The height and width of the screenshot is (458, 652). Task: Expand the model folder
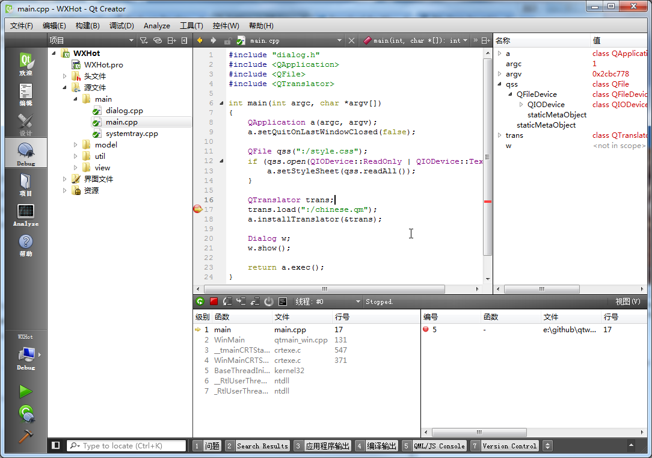coord(75,145)
